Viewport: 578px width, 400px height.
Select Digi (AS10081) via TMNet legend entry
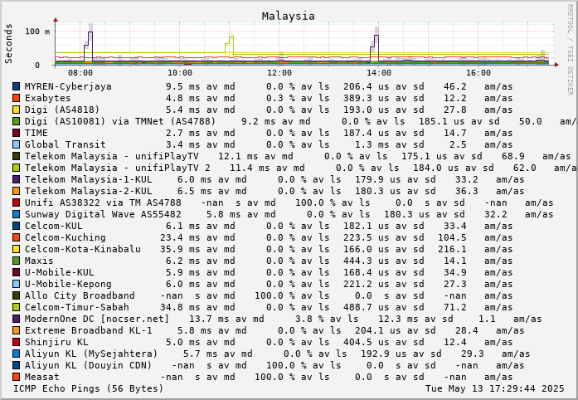click(x=294, y=121)
